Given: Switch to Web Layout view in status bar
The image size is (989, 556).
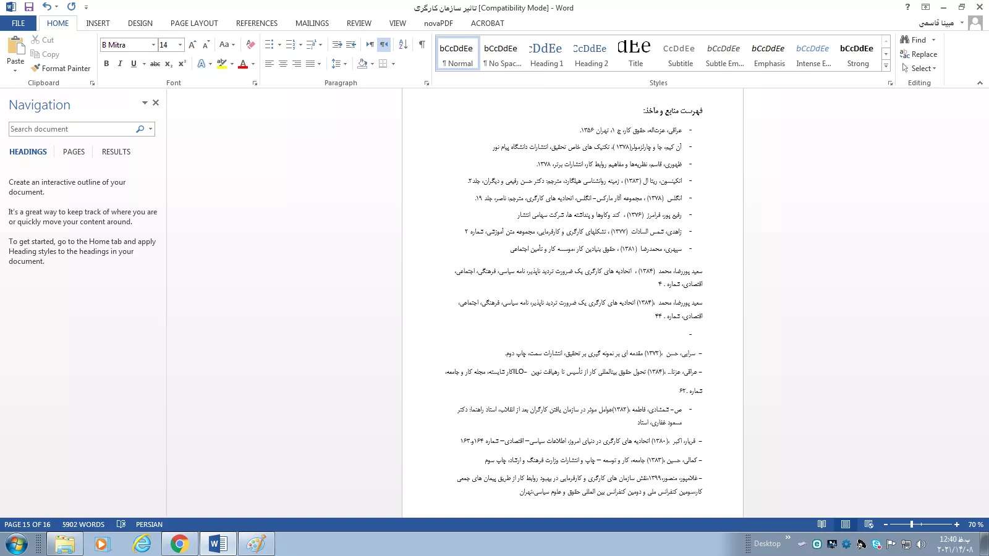Looking at the screenshot, I should [868, 524].
